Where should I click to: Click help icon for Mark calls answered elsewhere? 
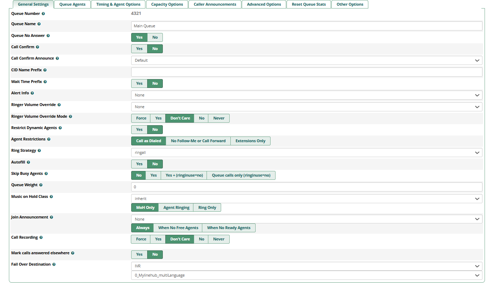pos(73,253)
